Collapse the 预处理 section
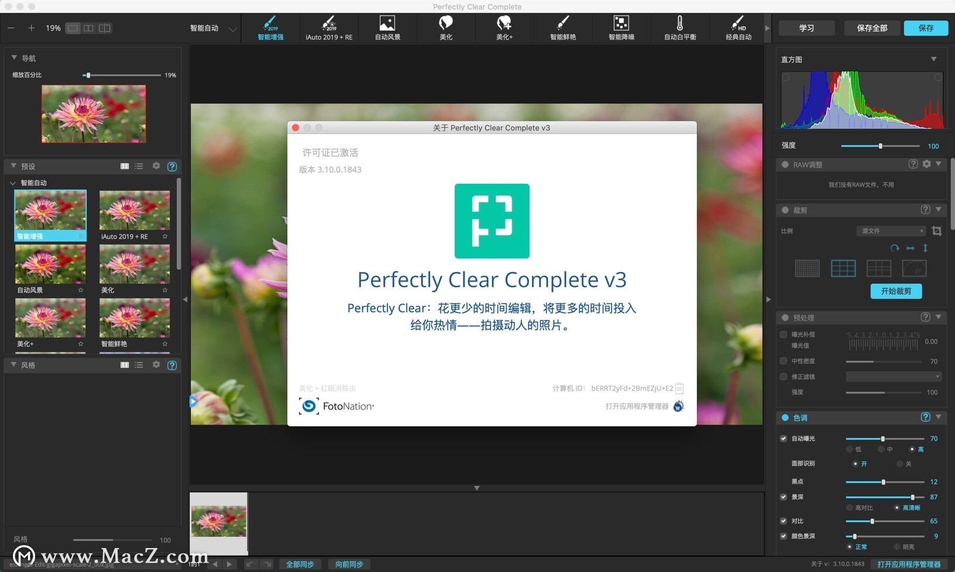 (x=939, y=317)
